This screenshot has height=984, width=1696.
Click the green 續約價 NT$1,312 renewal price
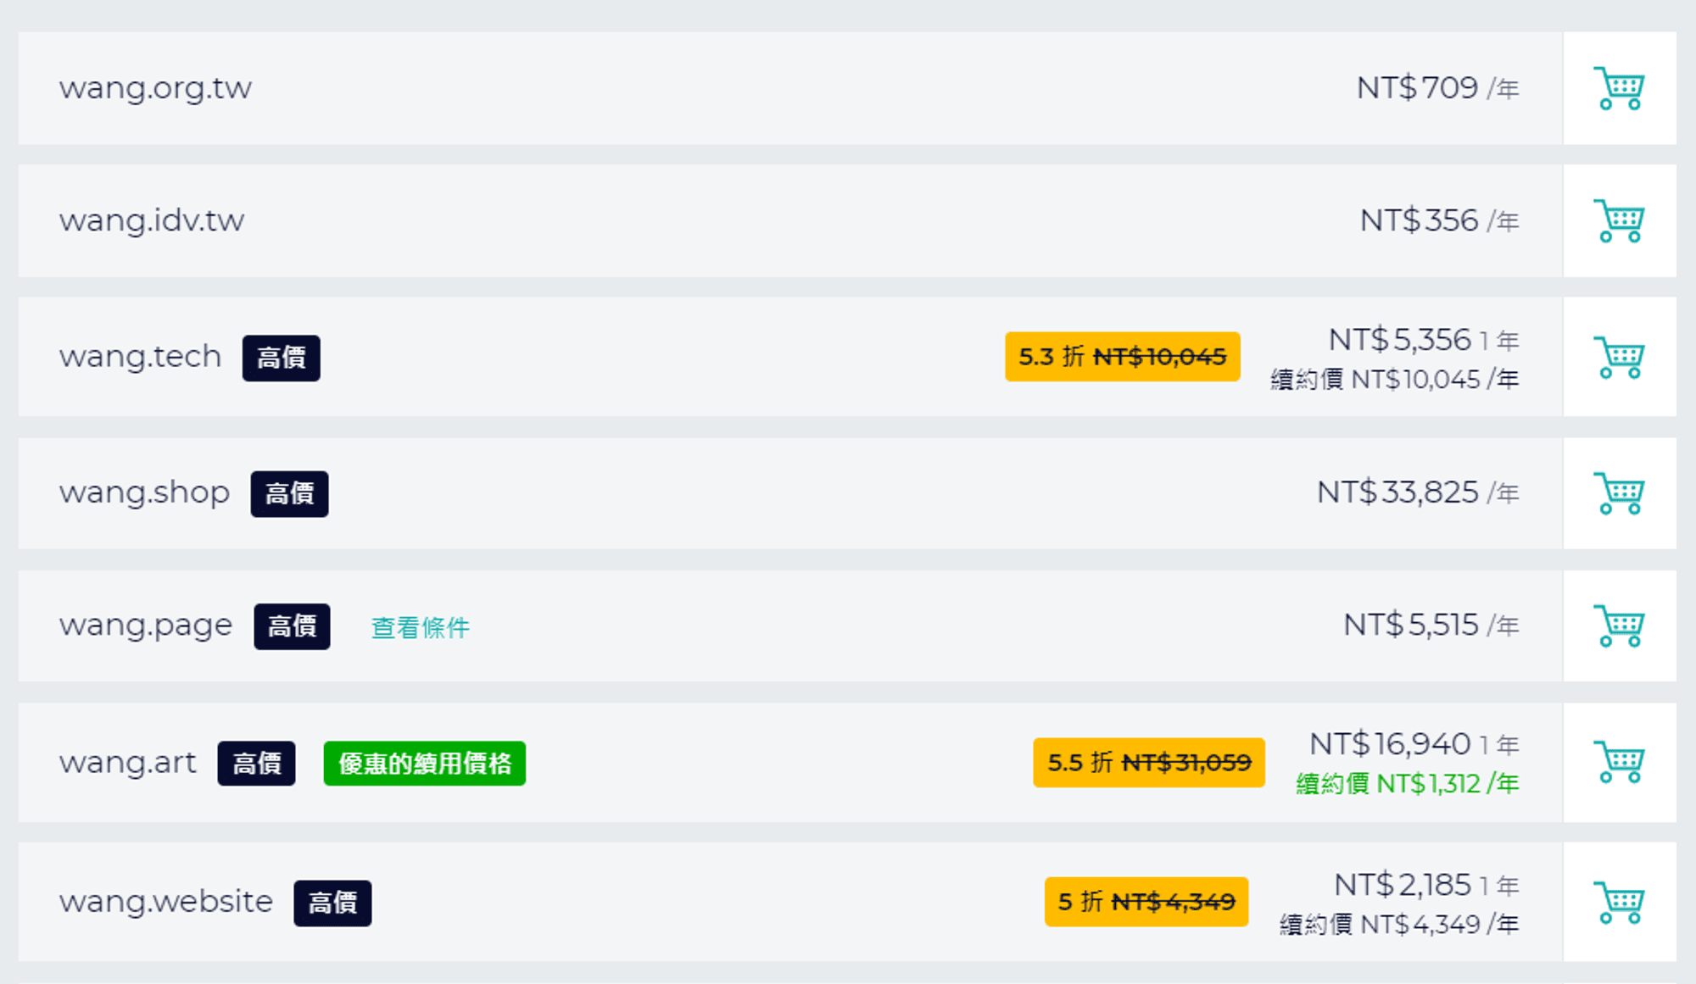[x=1407, y=784]
